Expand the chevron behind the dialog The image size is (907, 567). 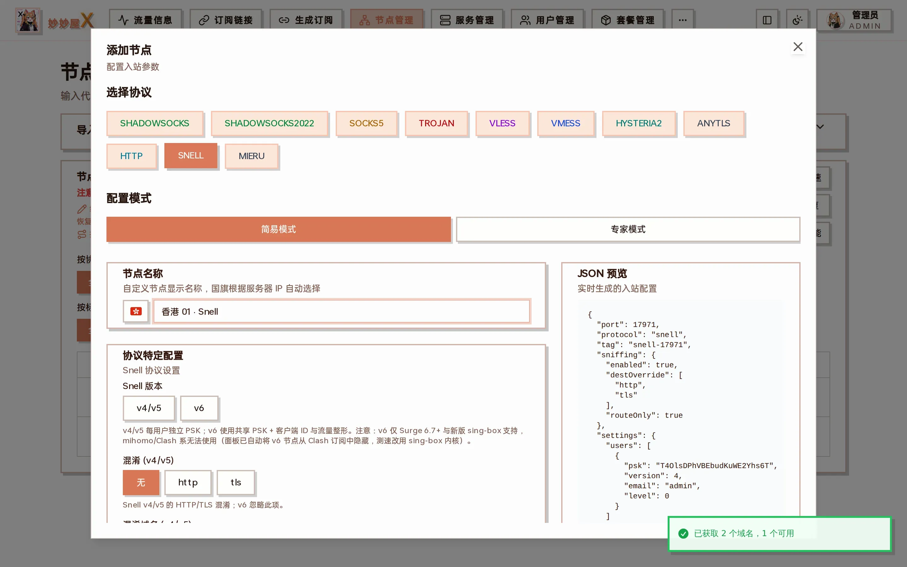tap(820, 127)
